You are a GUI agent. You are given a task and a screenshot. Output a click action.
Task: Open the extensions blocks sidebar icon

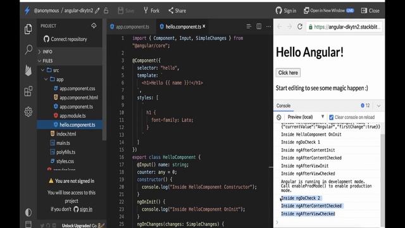pyautogui.click(x=28, y=91)
